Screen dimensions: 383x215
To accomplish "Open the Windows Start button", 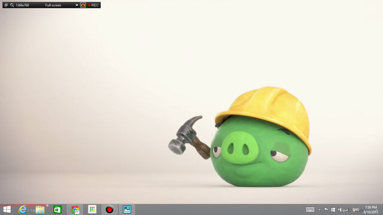I will [7, 210].
